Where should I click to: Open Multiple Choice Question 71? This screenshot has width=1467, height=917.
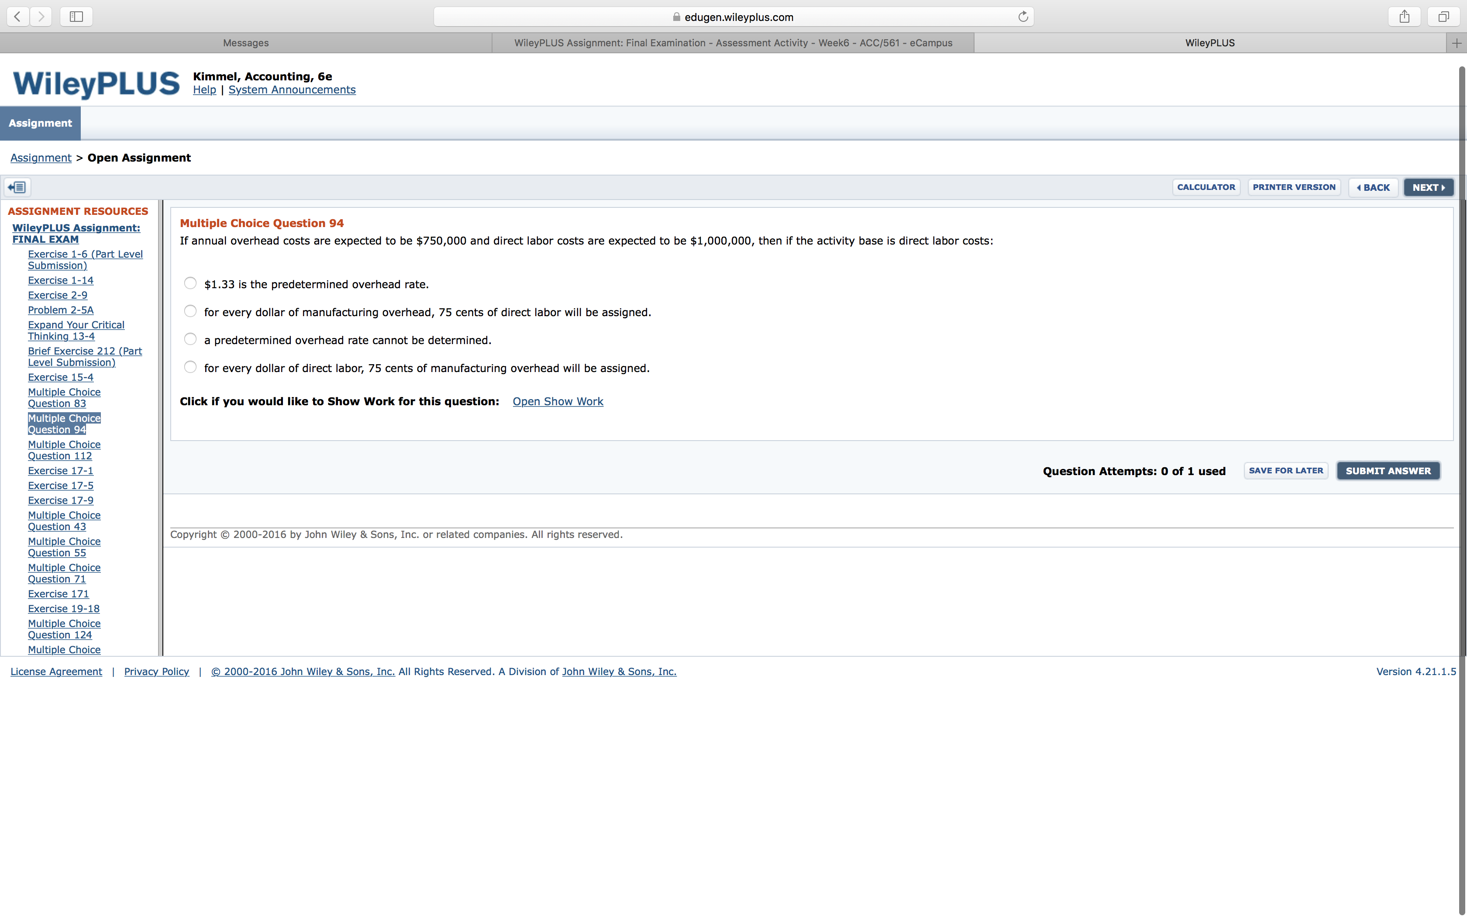[x=64, y=573]
